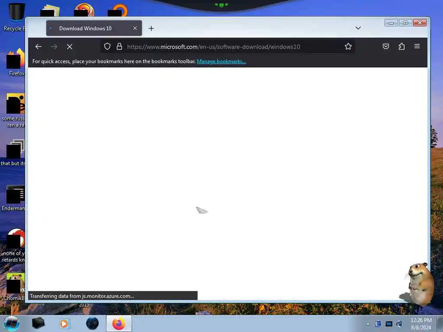Select the Recycle Bin desktop icon
The width and height of the screenshot is (443, 332).
[x=14, y=17]
